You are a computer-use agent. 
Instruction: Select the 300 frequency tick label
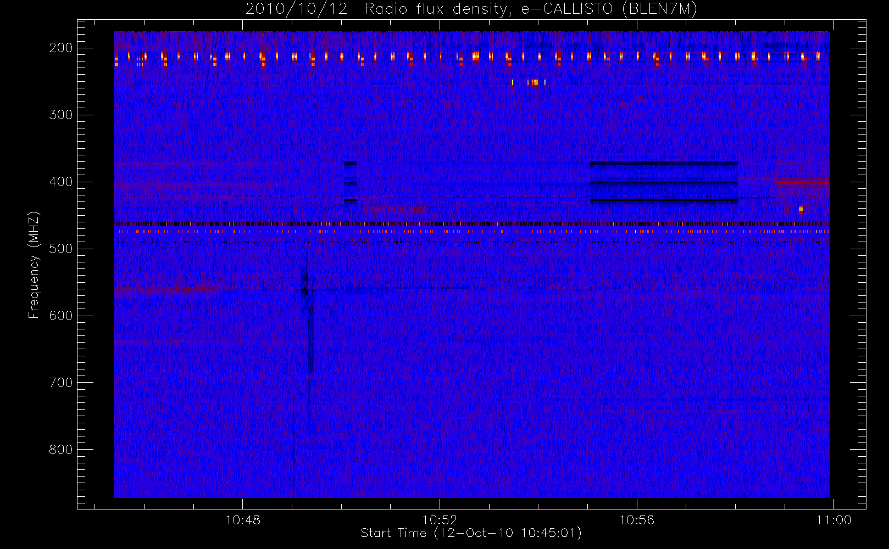[x=61, y=115]
